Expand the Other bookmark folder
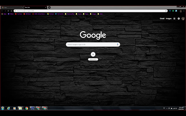 [x=100, y=14]
